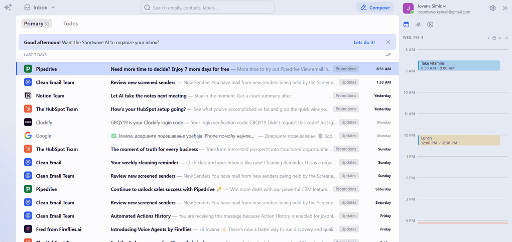Viewport: 512px width, 242px height.
Task: Open 'Let AI take the notes next meeting' email
Action: (x=207, y=96)
